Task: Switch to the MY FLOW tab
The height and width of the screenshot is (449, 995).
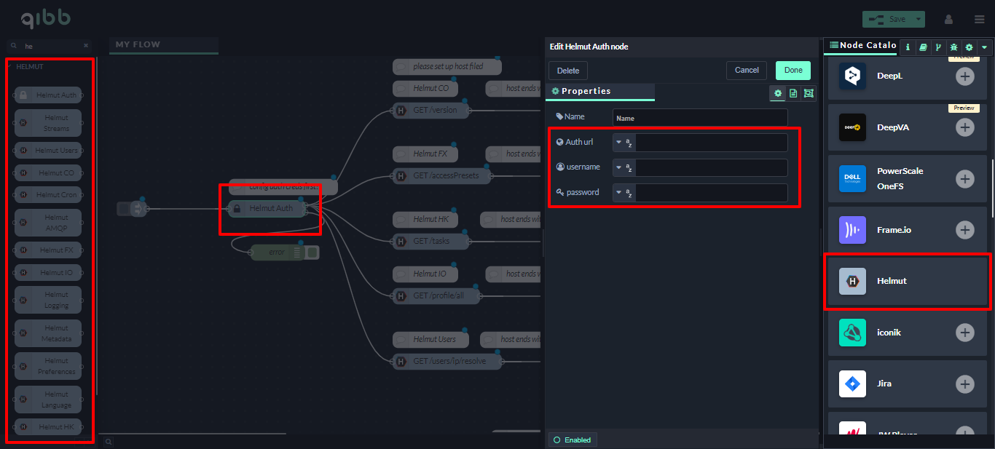Action: pyautogui.click(x=138, y=44)
